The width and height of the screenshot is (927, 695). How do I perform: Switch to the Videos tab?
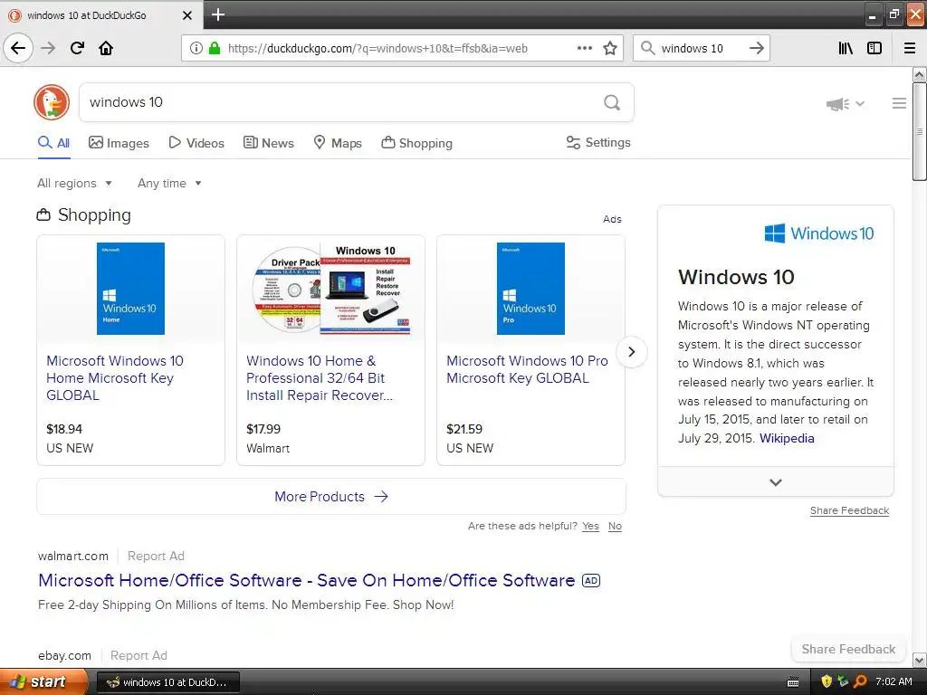196,143
